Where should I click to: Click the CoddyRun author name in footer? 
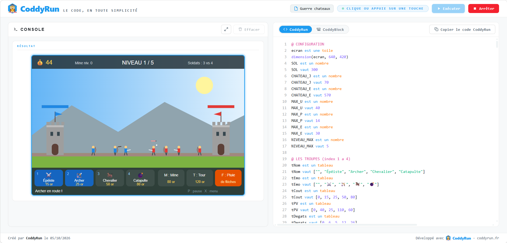34,238
